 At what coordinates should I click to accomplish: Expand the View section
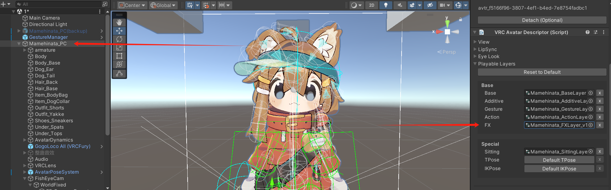(x=475, y=42)
